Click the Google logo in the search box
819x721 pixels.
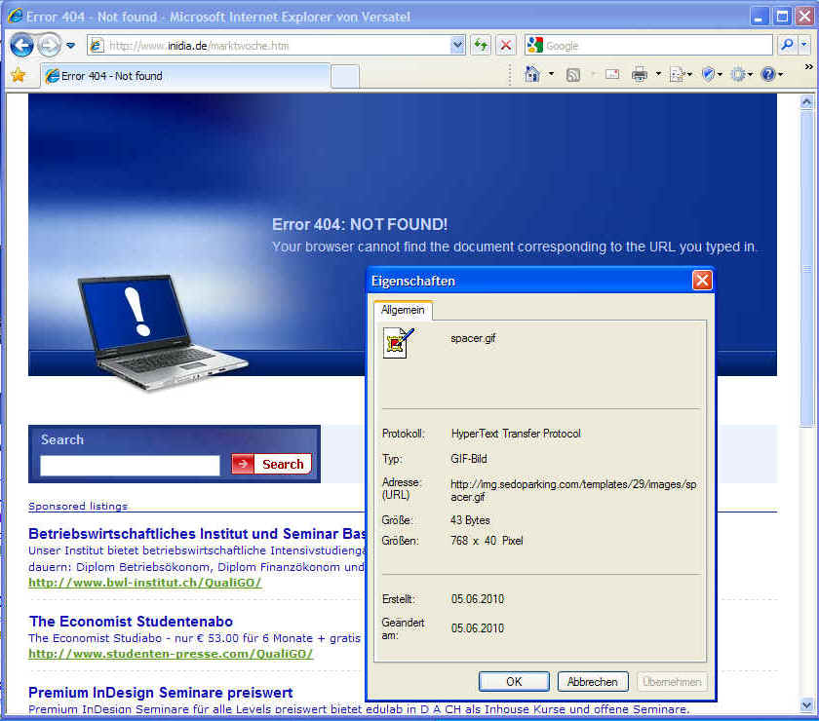pyautogui.click(x=535, y=46)
